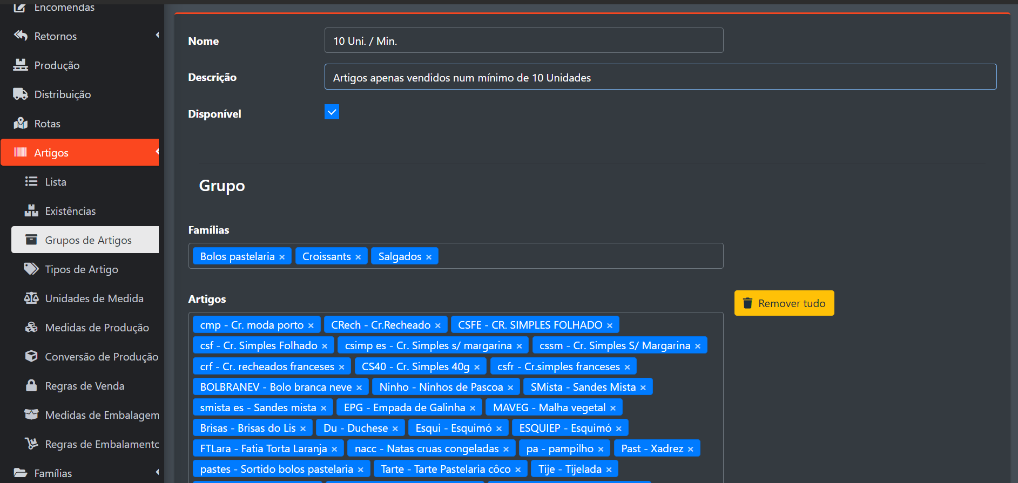Click the Existências boxes icon
Viewport: 1018px width, 483px height.
[x=31, y=211]
